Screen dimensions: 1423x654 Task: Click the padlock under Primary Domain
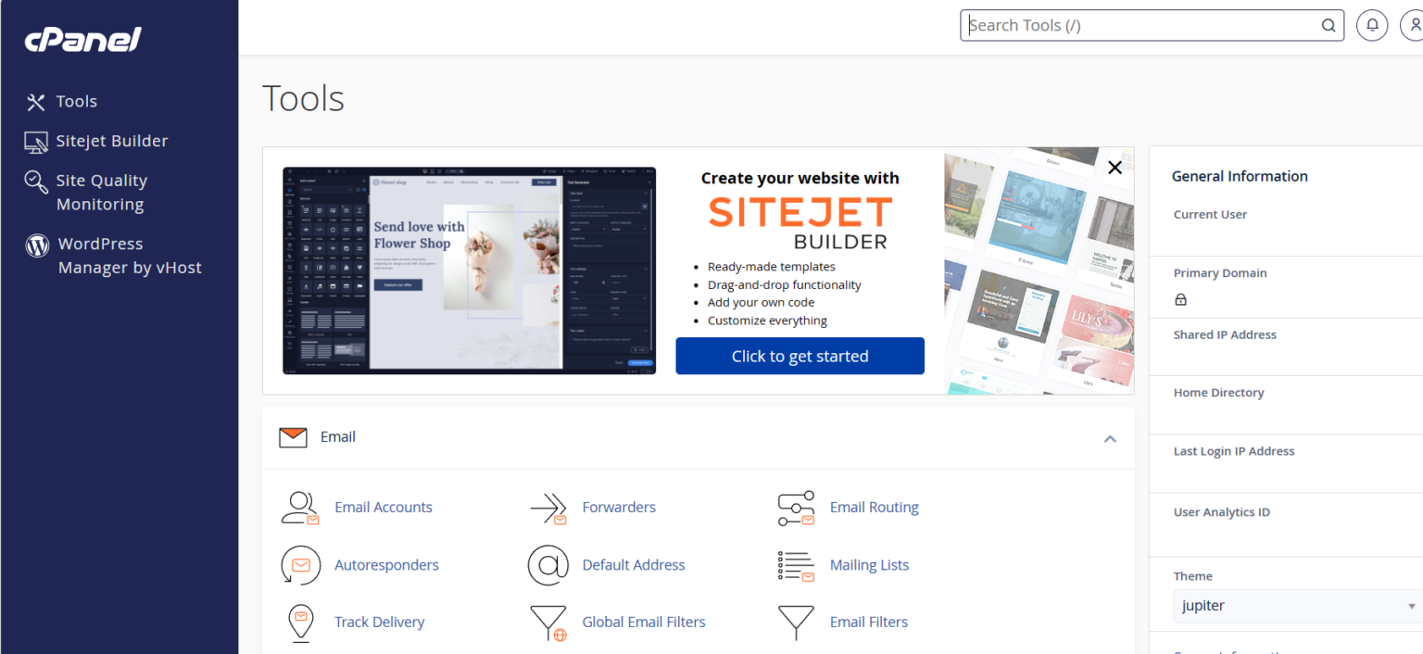[x=1181, y=299]
